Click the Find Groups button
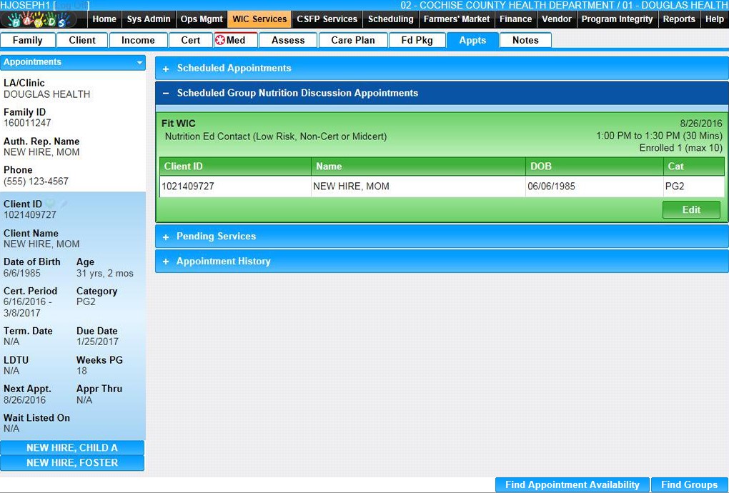The width and height of the screenshot is (729, 493). pos(689,484)
